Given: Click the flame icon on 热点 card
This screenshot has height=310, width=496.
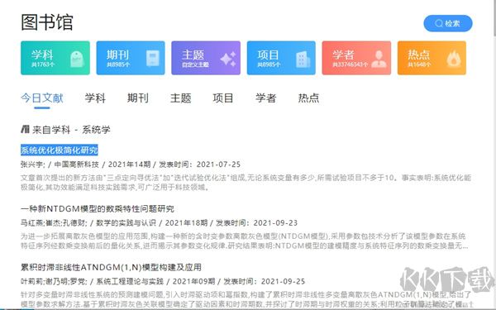Looking at the screenshot, I should (x=454, y=60).
